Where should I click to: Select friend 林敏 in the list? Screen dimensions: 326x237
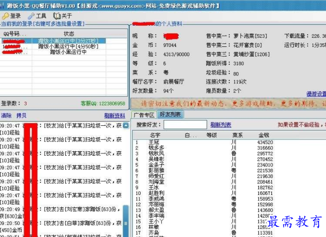click(x=154, y=227)
